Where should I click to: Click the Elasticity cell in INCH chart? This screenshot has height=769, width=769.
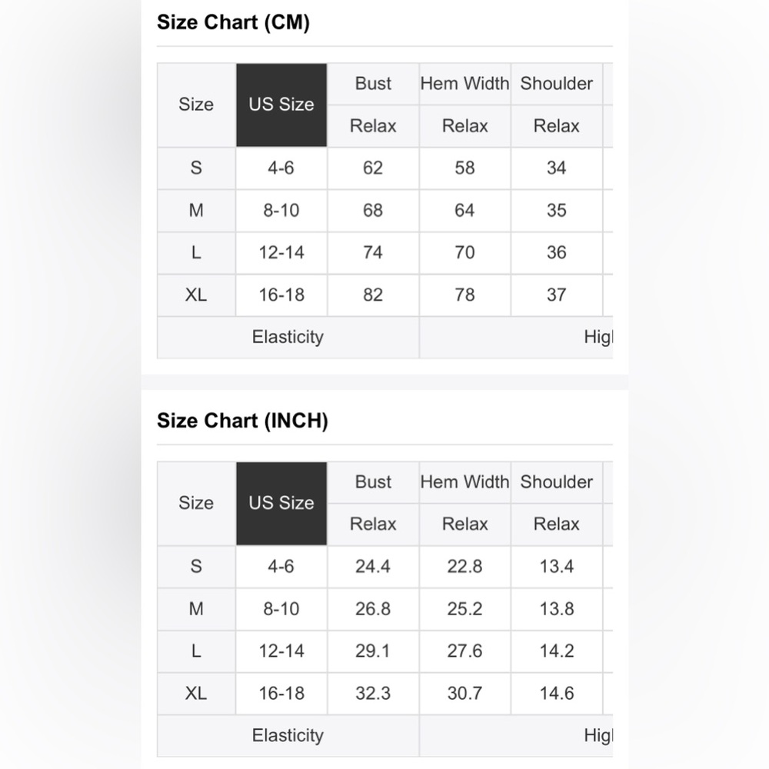(x=288, y=736)
